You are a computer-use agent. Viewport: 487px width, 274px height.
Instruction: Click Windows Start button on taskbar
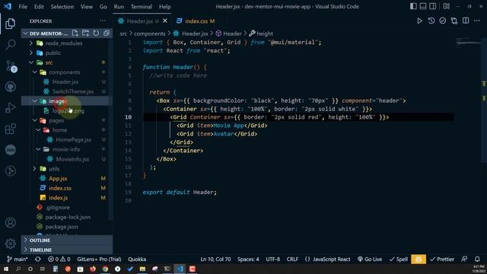pyautogui.click(x=6, y=269)
